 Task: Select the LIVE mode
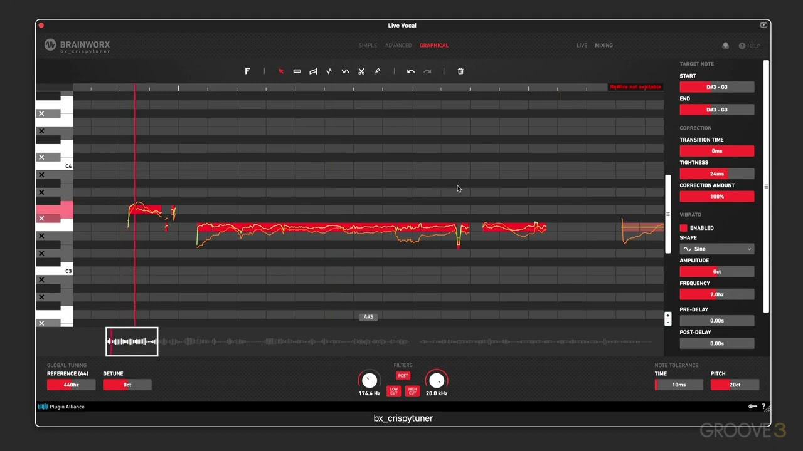coord(582,46)
